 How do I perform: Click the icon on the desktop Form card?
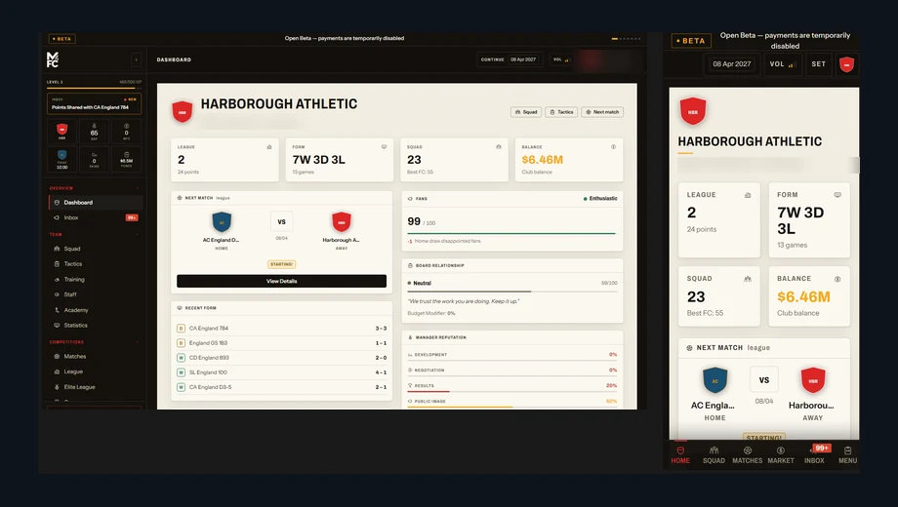(384, 147)
